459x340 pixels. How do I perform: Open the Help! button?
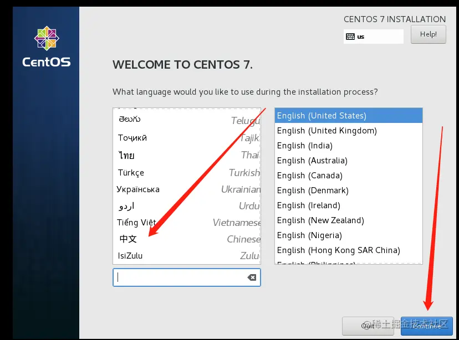pos(429,34)
